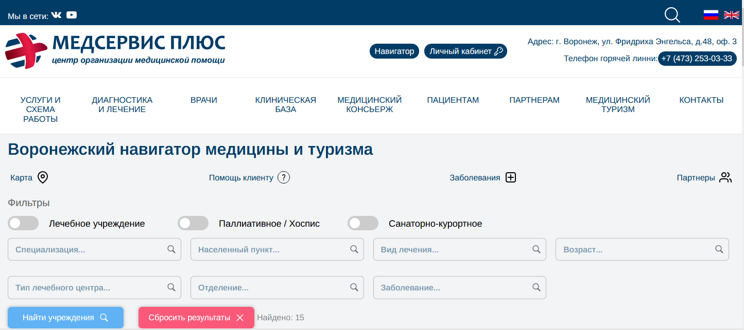Click the Найдено: 15 results count
The image size is (744, 330).
coord(281,318)
